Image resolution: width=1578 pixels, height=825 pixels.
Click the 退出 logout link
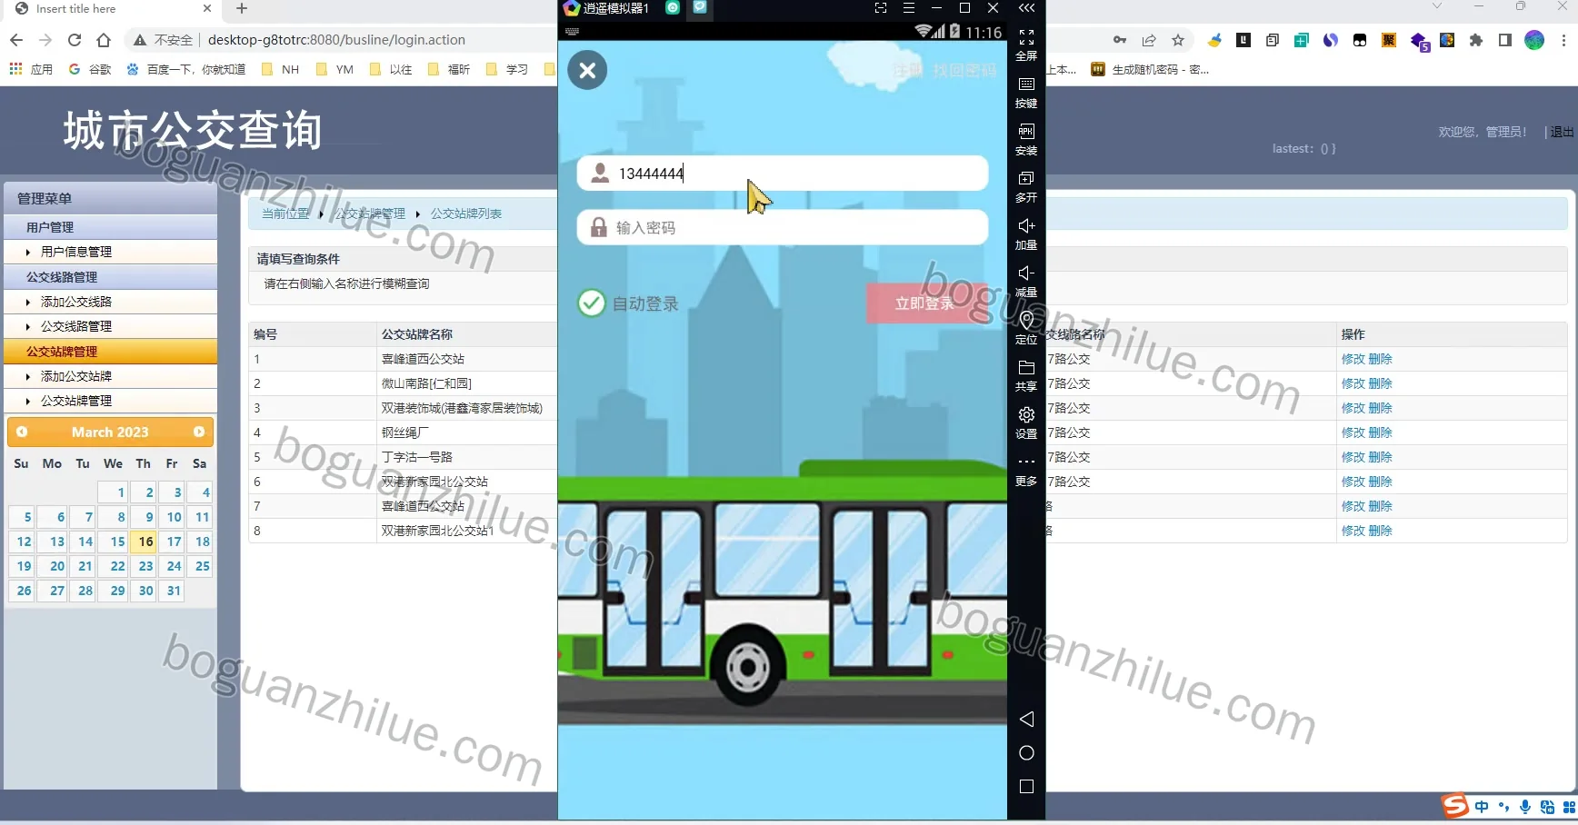[1562, 132]
